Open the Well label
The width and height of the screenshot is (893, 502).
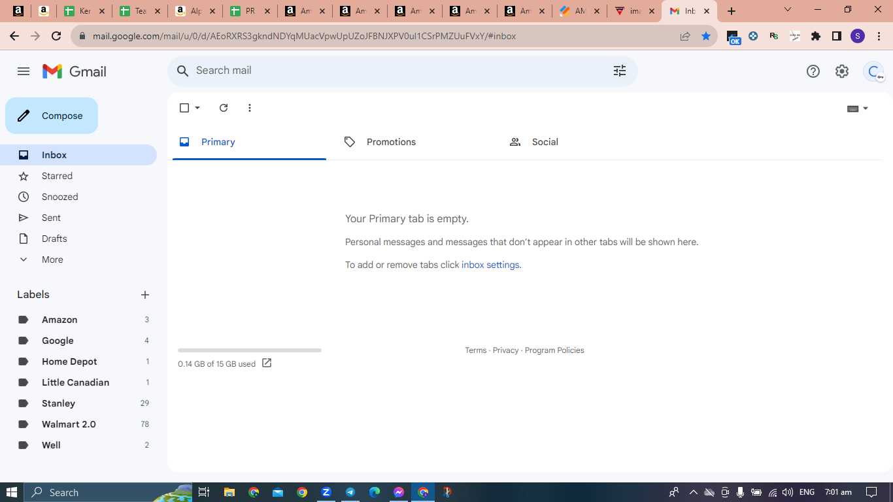coord(78,445)
